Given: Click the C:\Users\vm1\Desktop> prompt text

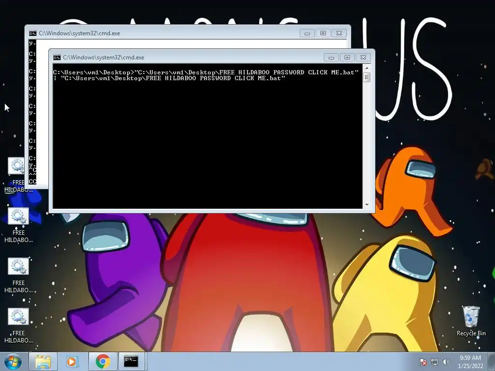Looking at the screenshot, I should (93, 72).
